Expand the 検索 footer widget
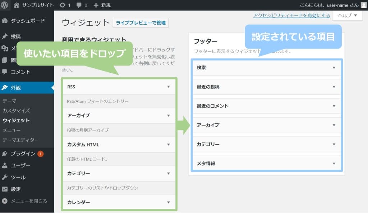This screenshot has width=368, height=213. [334, 68]
